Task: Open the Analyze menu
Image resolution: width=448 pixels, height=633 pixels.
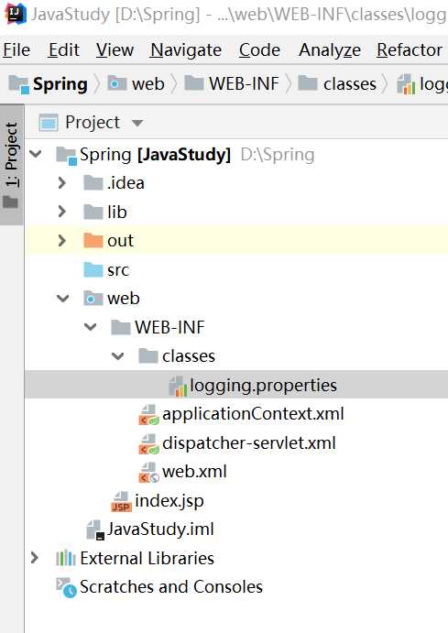Action: coord(330,50)
